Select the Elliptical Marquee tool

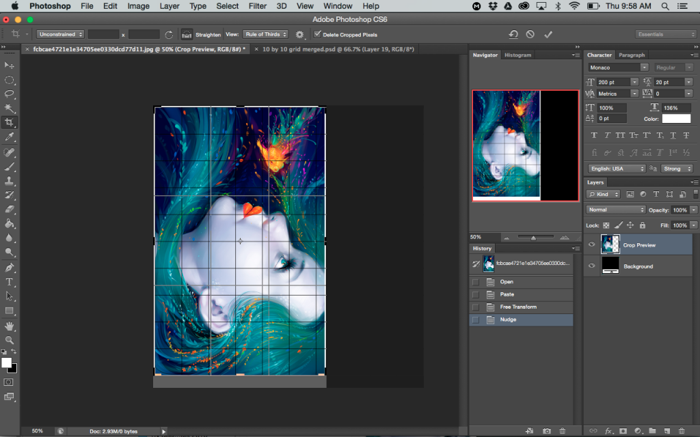coord(9,80)
